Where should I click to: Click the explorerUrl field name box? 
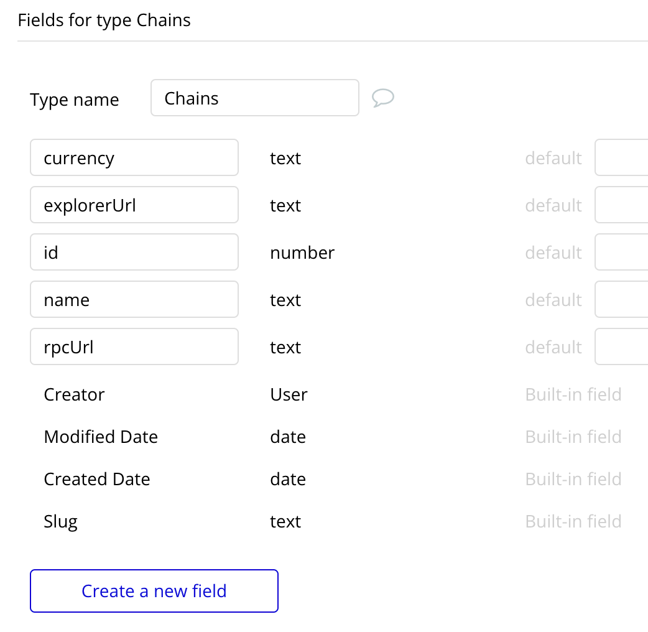[134, 205]
